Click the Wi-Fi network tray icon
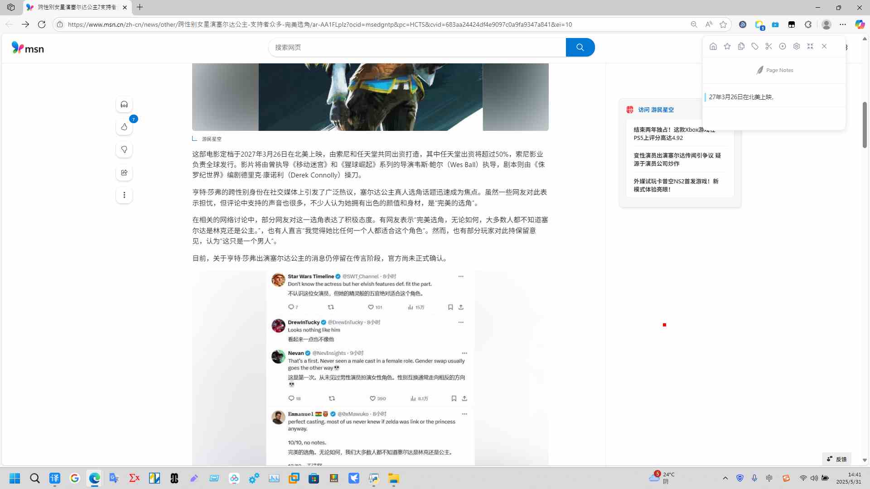This screenshot has width=870, height=489. click(803, 478)
